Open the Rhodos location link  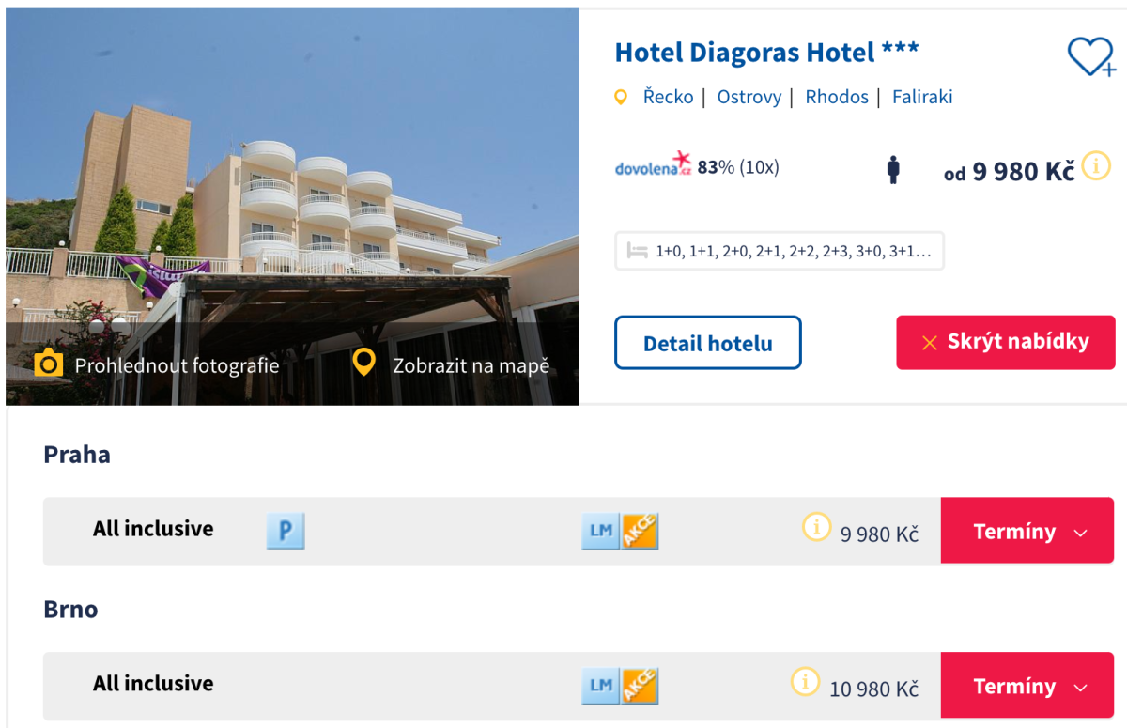coord(836,97)
